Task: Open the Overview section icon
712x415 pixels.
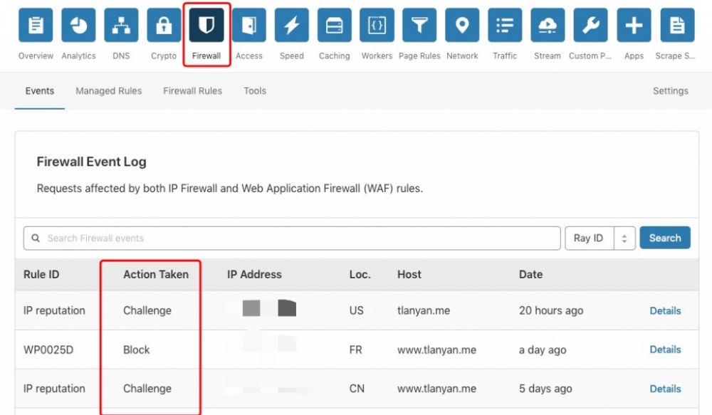Action: (36, 26)
